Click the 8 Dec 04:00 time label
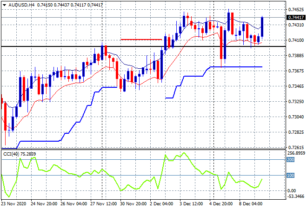This screenshot has width=307, height=209. pos(251,204)
